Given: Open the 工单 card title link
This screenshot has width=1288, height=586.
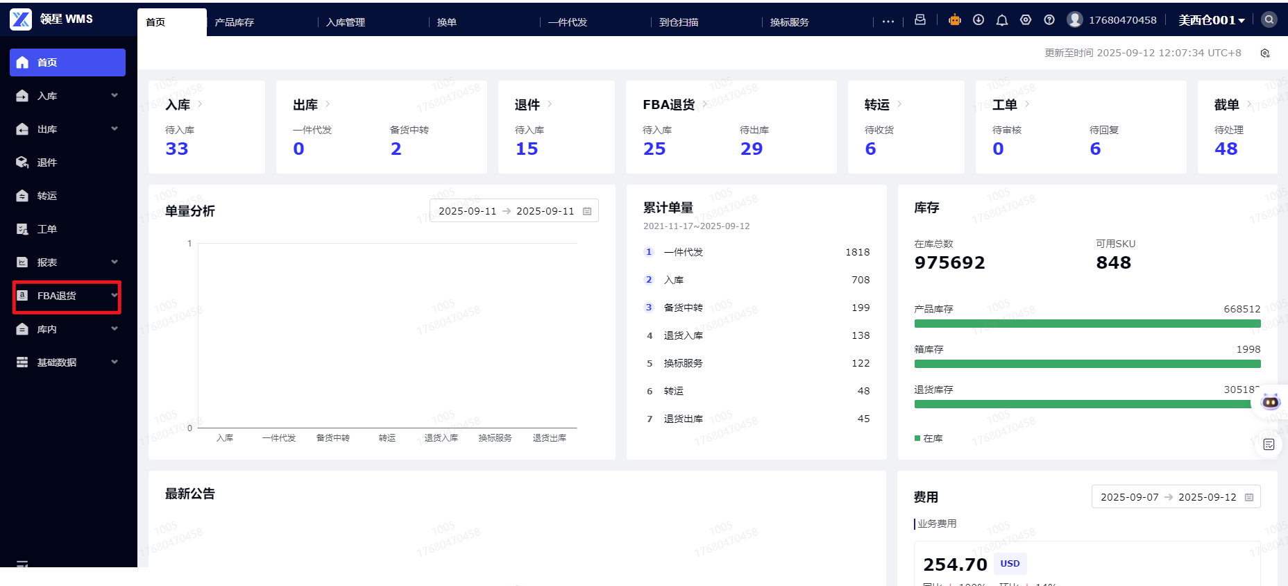Looking at the screenshot, I should [1005, 105].
